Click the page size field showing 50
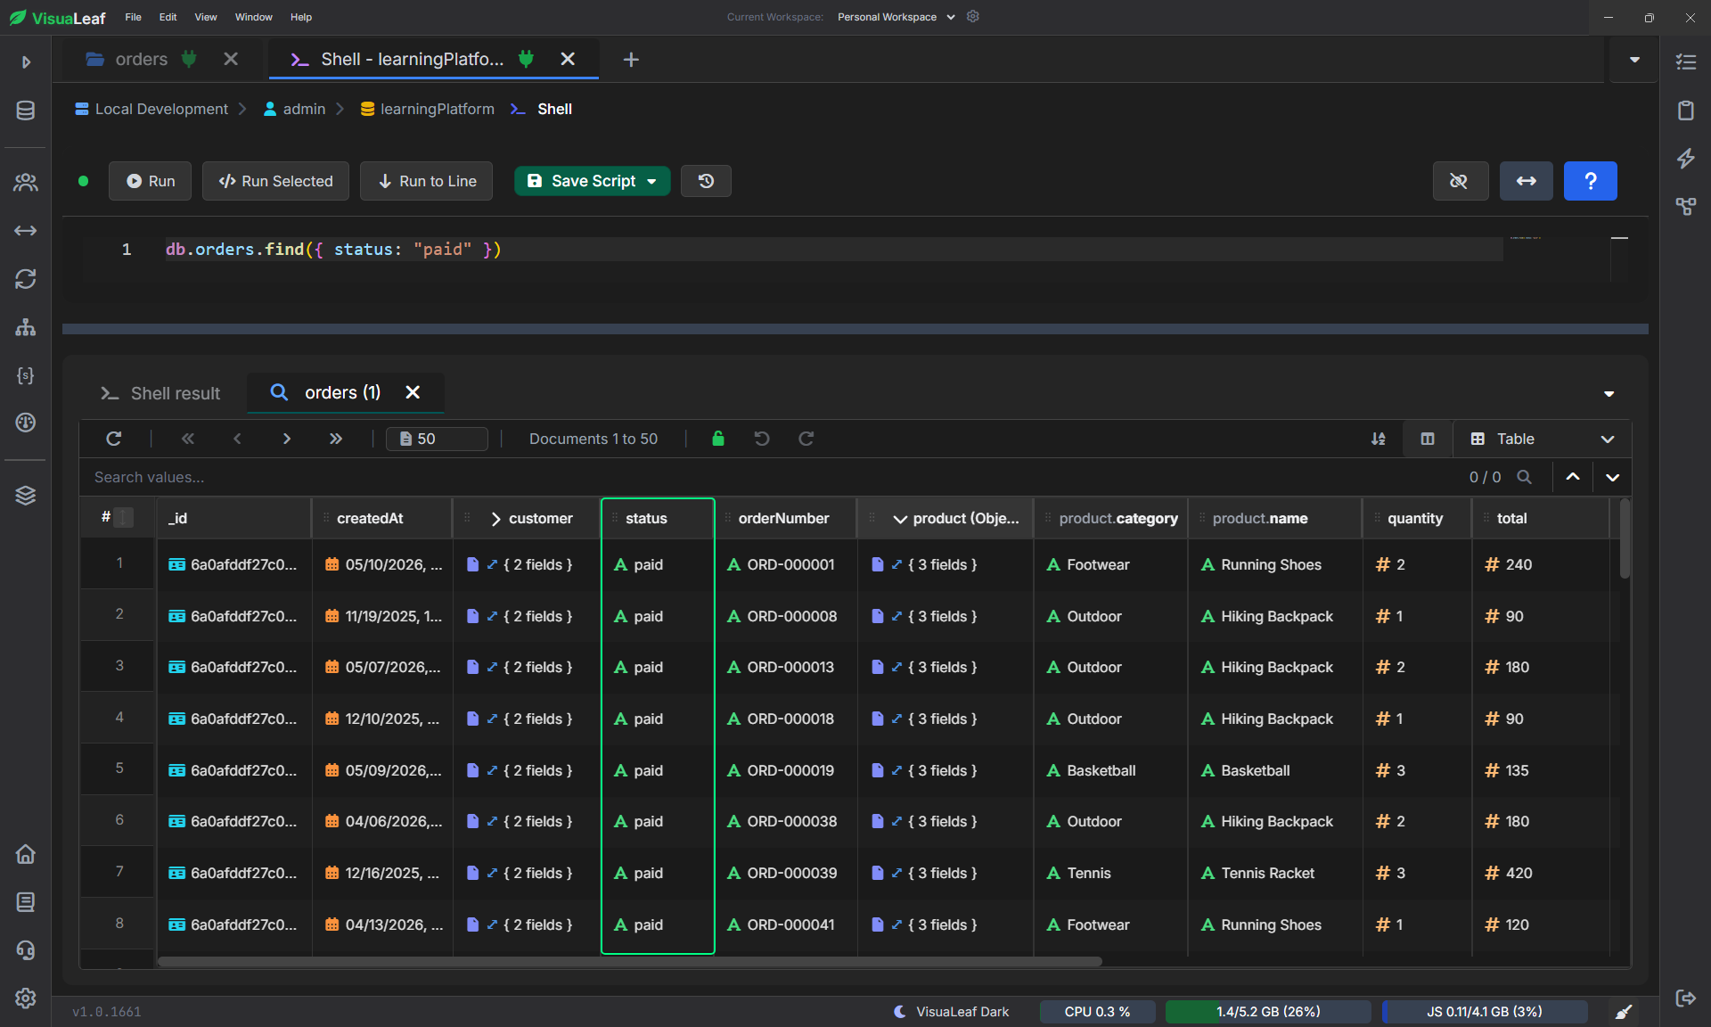The image size is (1711, 1027). [x=437, y=439]
